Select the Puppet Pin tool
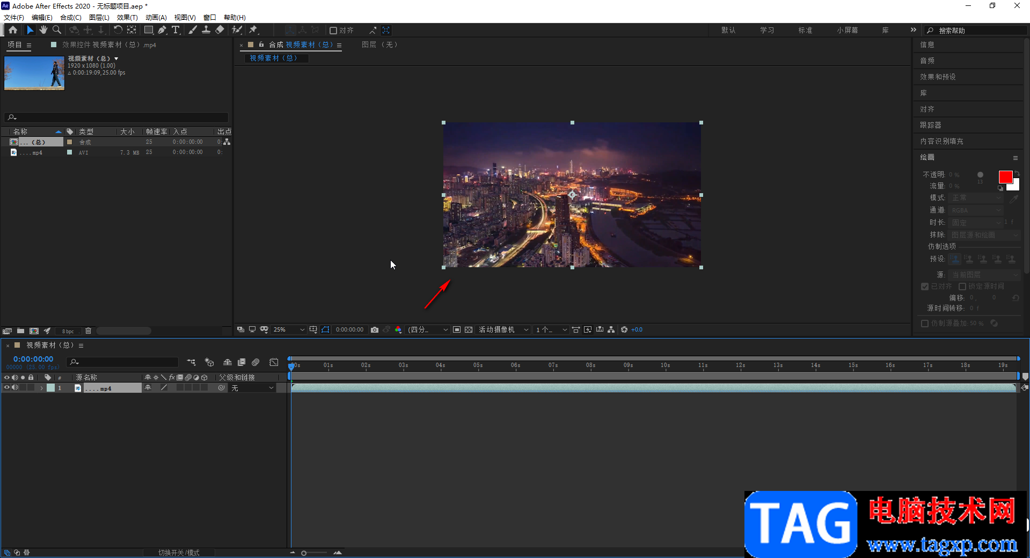The height and width of the screenshot is (558, 1030). [x=253, y=30]
